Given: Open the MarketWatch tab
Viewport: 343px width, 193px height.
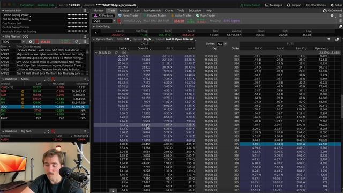Looking at the screenshot, I should [x=152, y=11].
